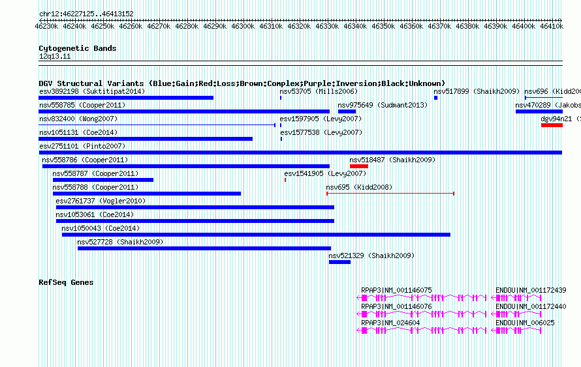581x367 pixels.
Task: Click the esv2761737 blue gain bar
Action: [195, 207]
